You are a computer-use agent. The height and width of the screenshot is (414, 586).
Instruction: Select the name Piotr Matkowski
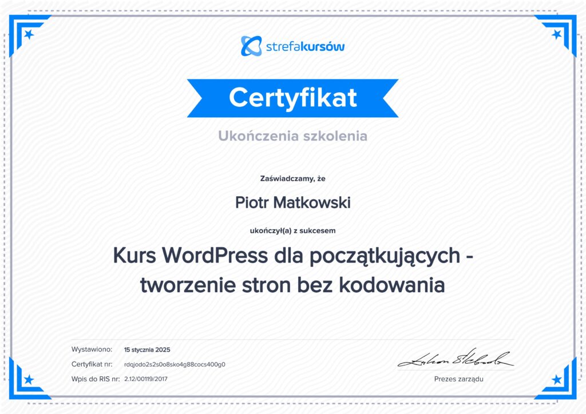click(292, 203)
